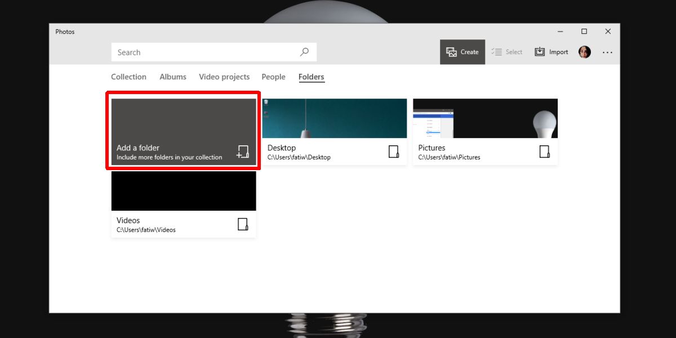This screenshot has height=338, width=676.
Task: Click the C:\Users\fatiw\Desktop path
Action: pos(299,157)
